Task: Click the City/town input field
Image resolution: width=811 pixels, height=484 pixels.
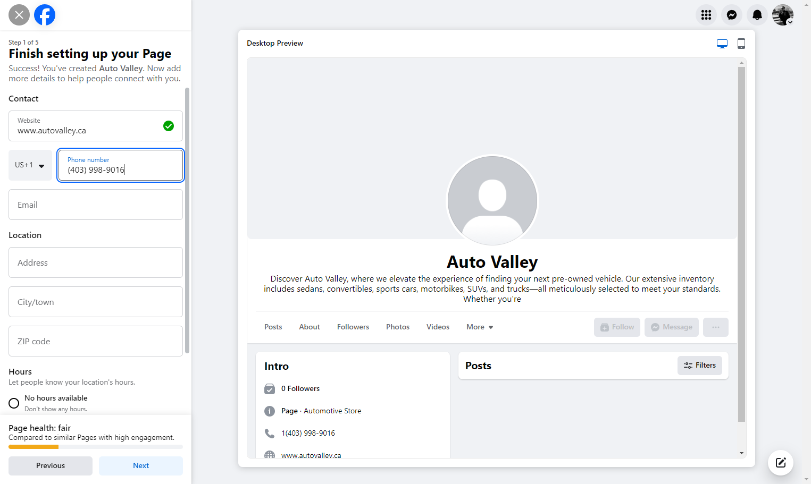Action: (96, 302)
